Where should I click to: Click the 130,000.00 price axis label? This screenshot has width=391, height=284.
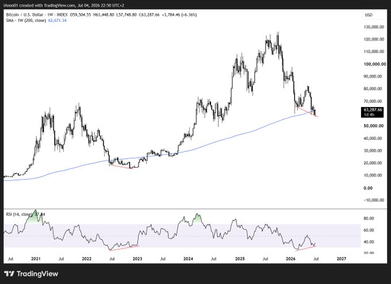pos(374,27)
